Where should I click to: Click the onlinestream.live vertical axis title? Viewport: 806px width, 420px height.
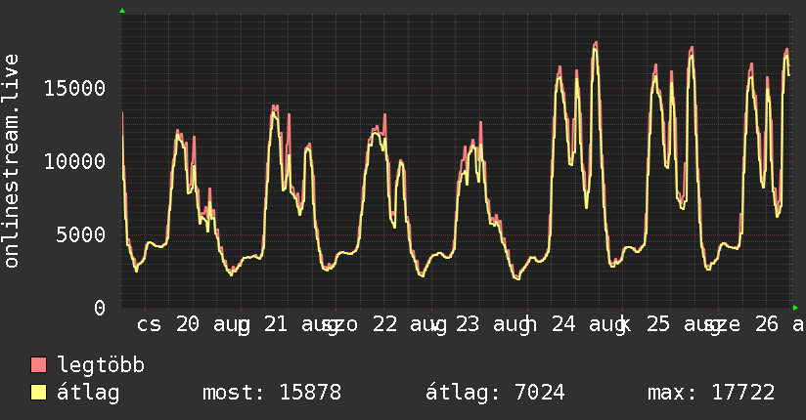pos(12,161)
